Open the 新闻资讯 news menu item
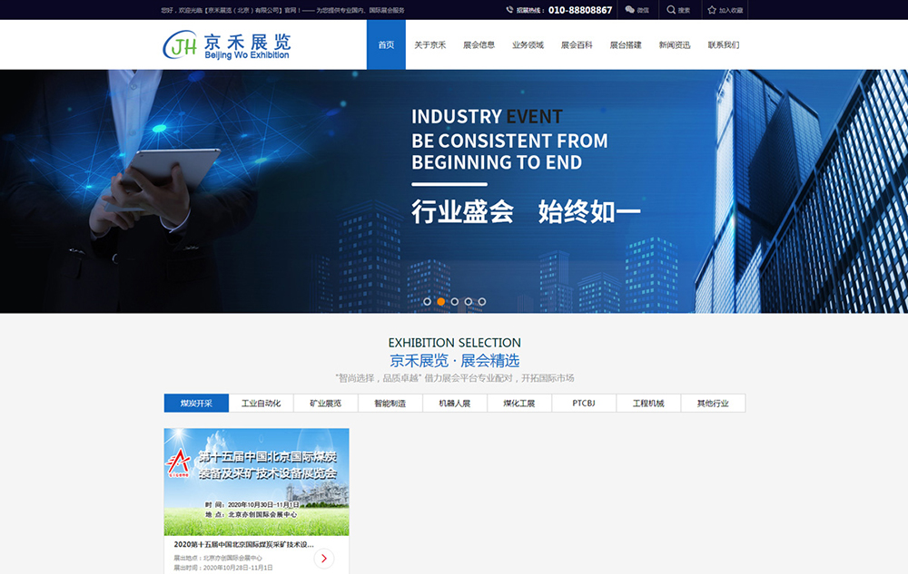 point(675,45)
